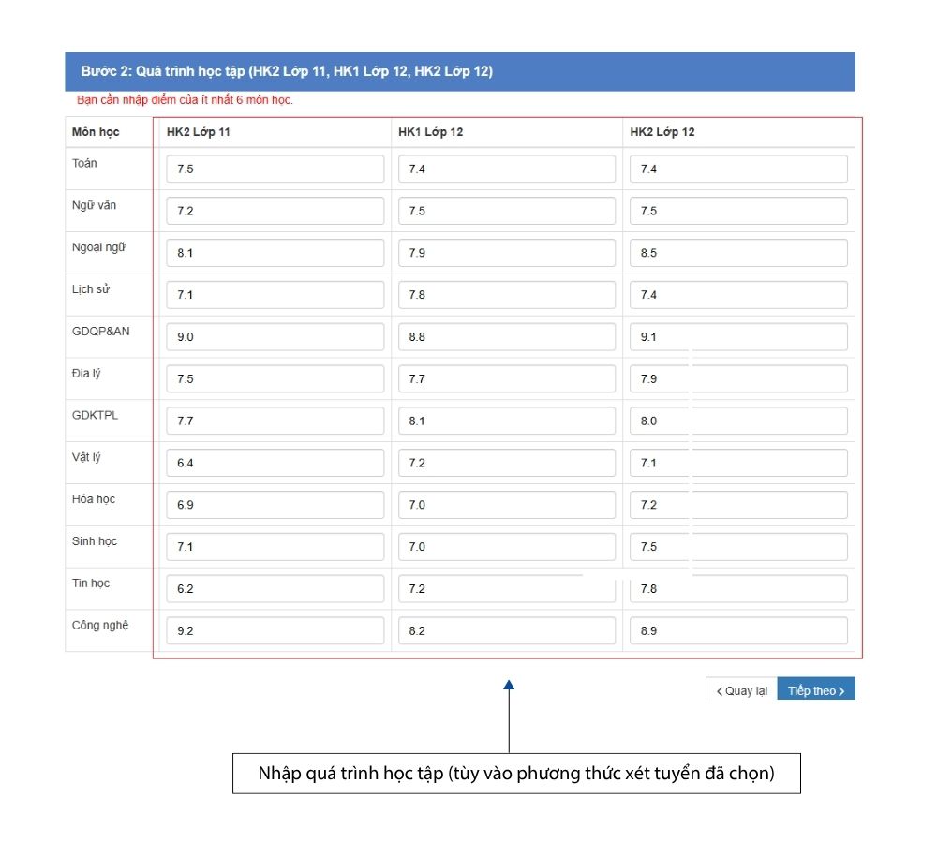Focus the Lịch sử HK2 Lớp 11 input
Screen dimensions: 937x843
pyautogui.click(x=275, y=295)
